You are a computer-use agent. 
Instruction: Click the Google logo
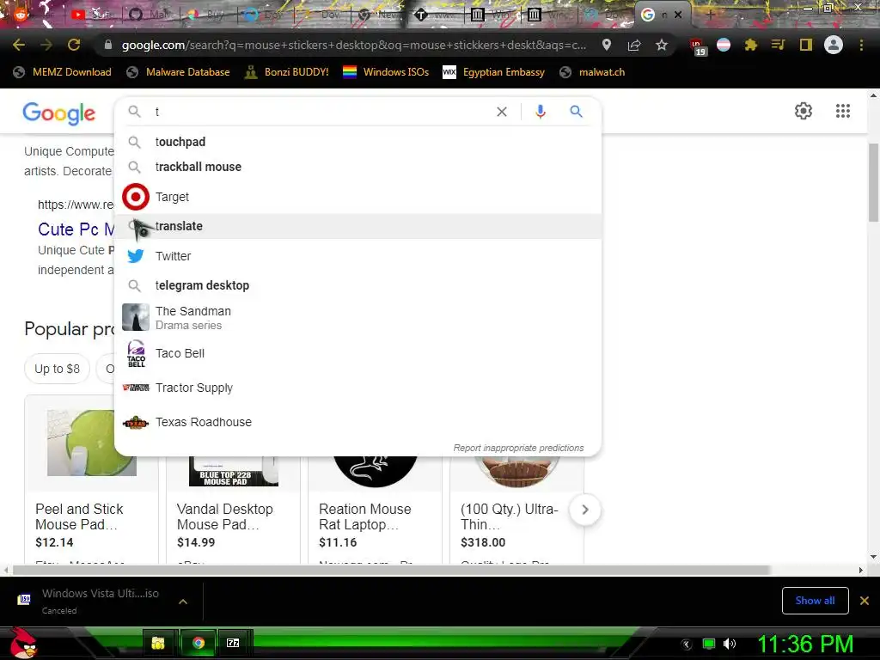click(x=59, y=113)
